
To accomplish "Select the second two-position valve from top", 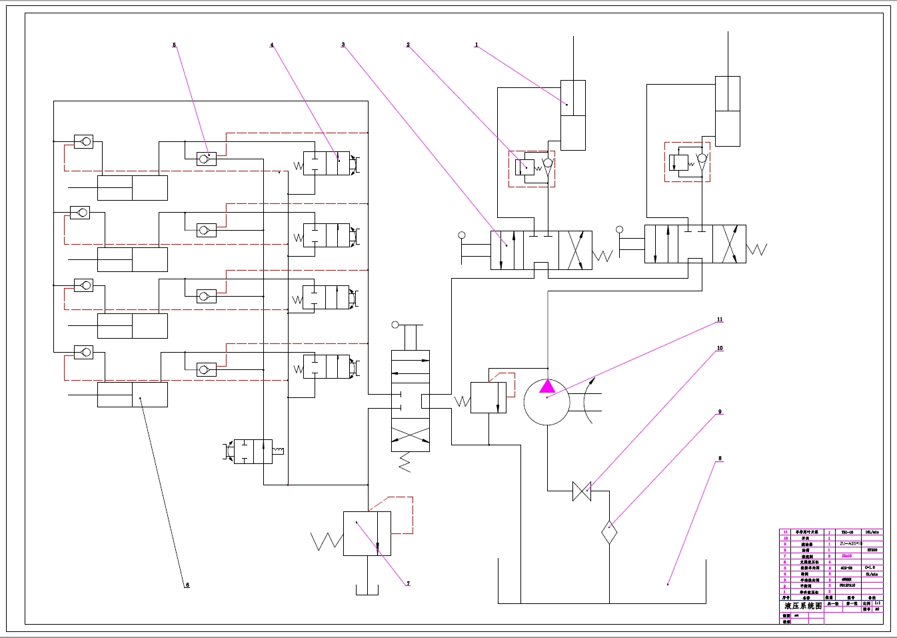I will click(327, 235).
